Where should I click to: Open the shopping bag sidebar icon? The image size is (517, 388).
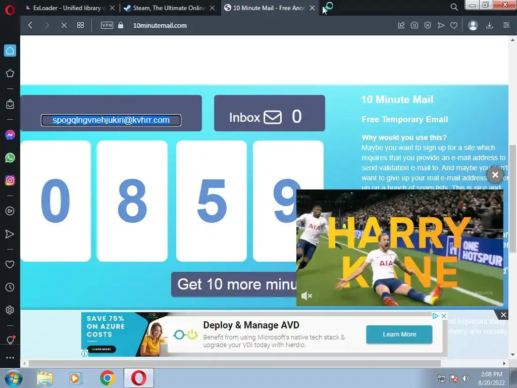(10, 104)
